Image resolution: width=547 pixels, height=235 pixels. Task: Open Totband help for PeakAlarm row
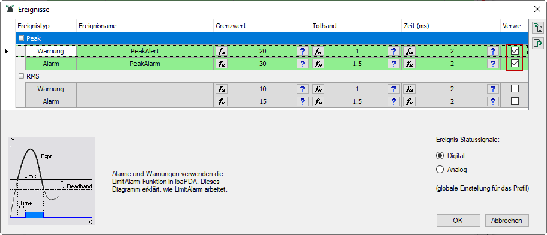click(x=394, y=64)
